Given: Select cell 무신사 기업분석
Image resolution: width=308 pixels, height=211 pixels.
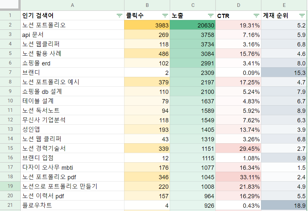Looking at the screenshot, I should tap(73, 120).
